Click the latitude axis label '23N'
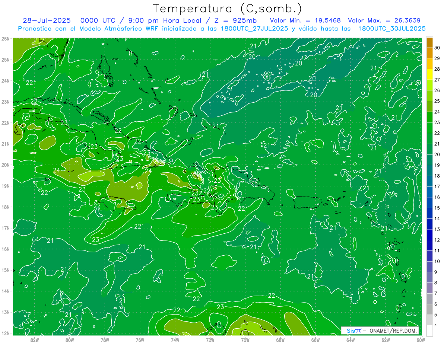 click(6, 102)
